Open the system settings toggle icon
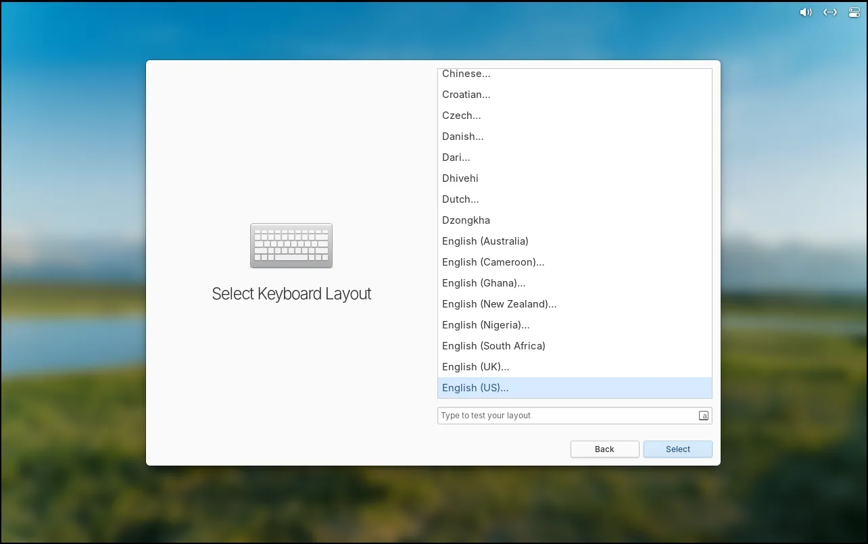Screen dimensions: 868x544 click(x=854, y=12)
